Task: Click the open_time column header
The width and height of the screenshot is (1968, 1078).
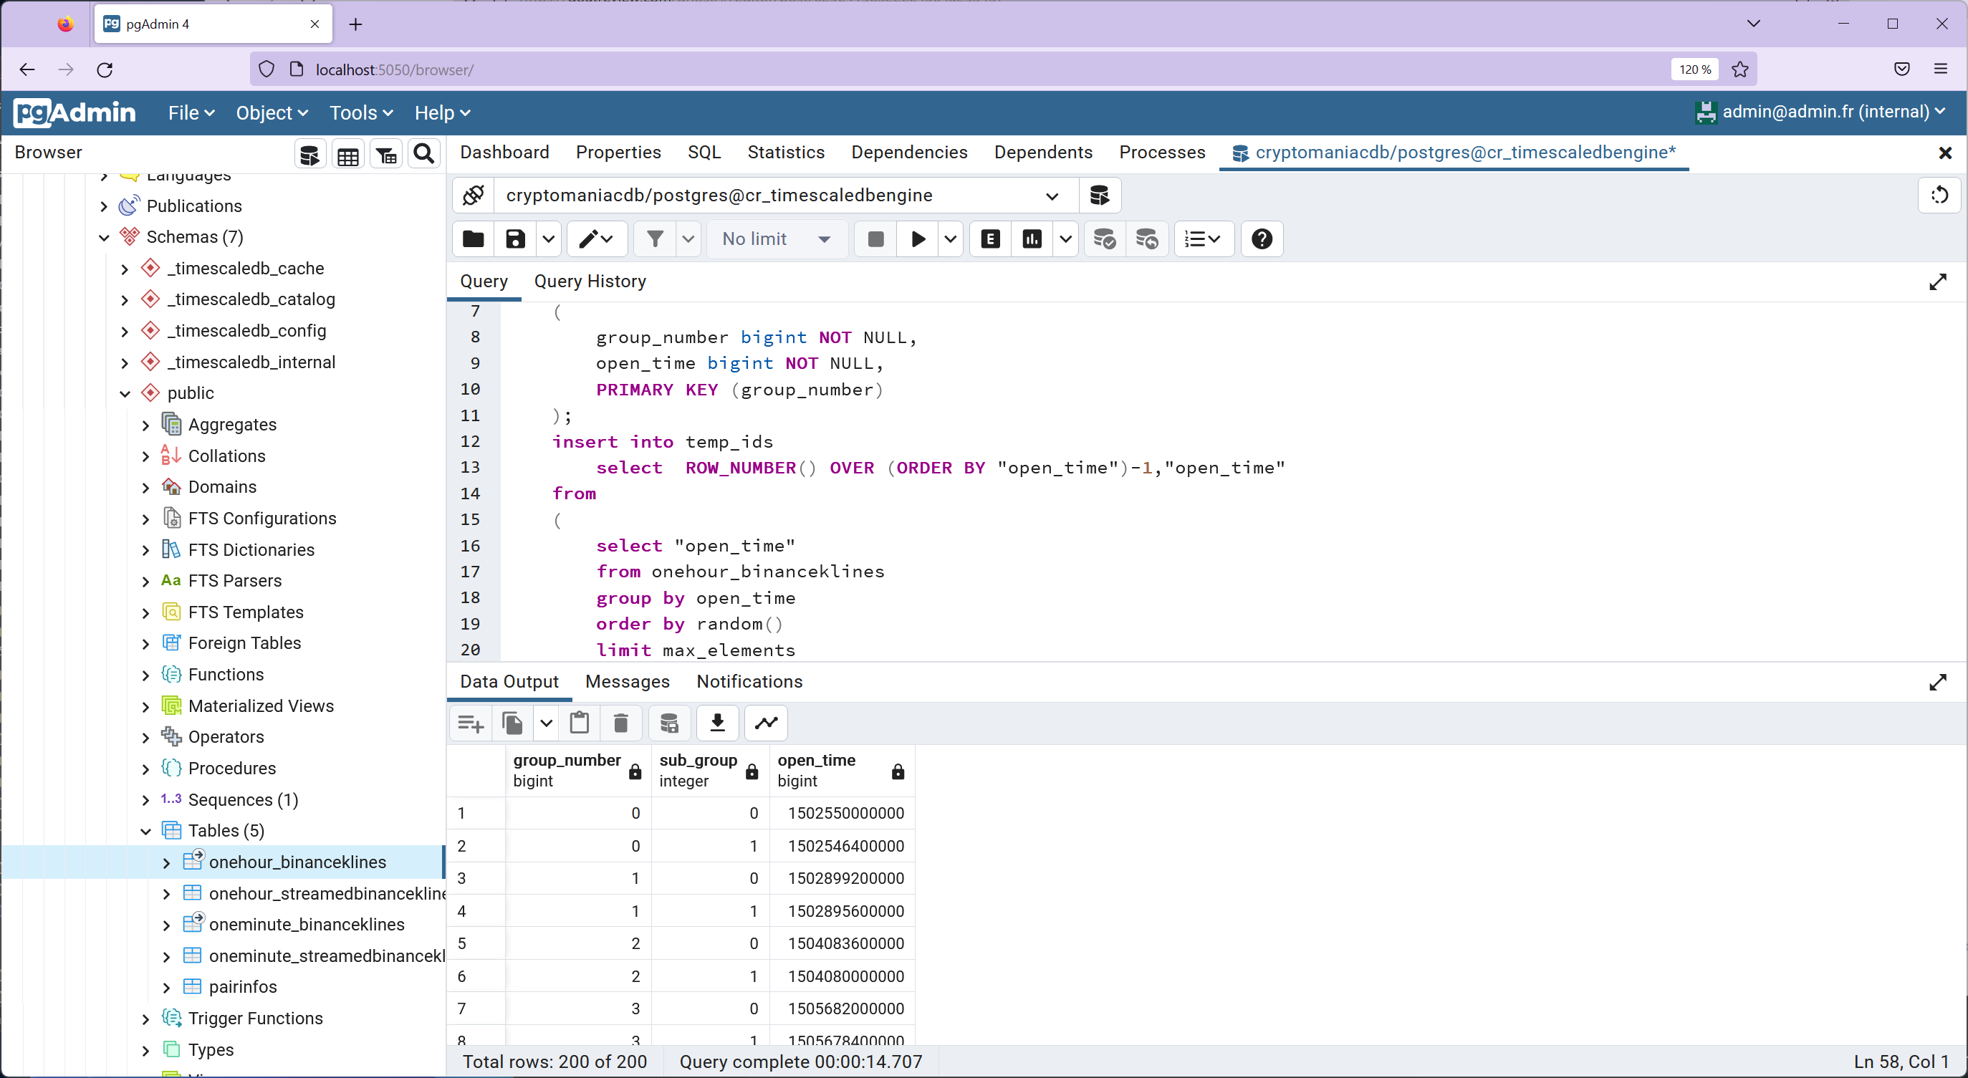Action: [x=841, y=771]
